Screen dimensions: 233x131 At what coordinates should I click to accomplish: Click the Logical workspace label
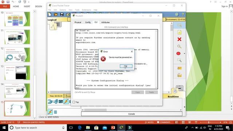tap(52, 20)
